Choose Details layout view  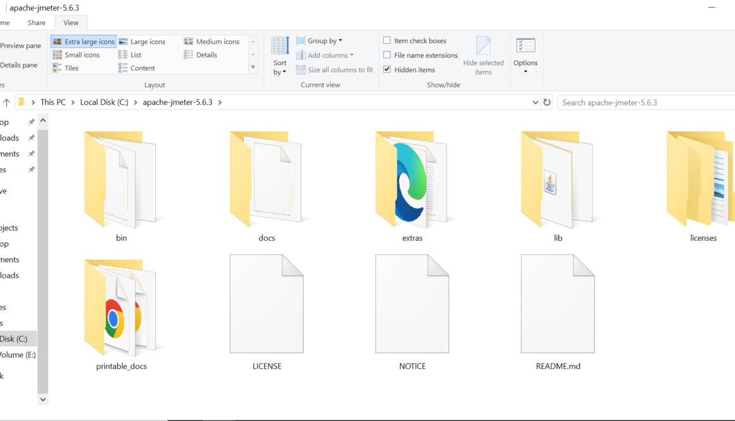point(206,55)
